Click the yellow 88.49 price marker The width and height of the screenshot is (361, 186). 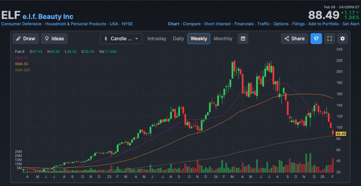tap(341, 134)
